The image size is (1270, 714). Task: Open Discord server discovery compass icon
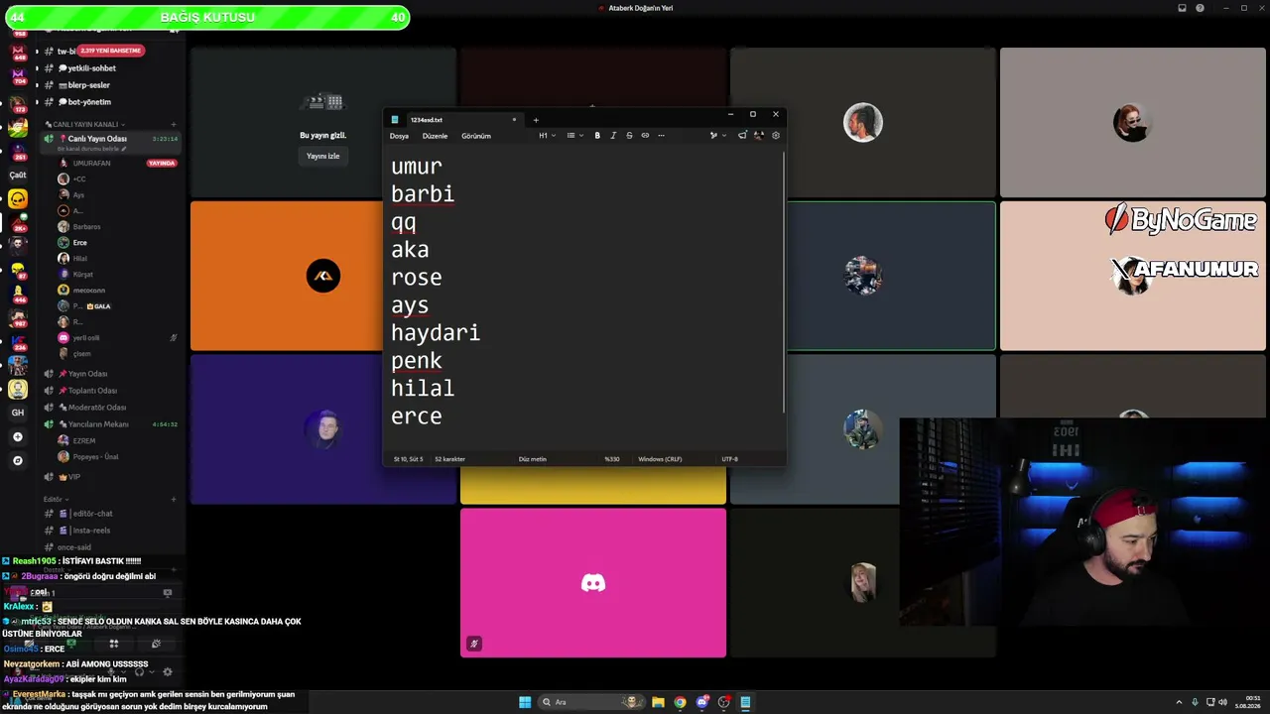(x=18, y=461)
